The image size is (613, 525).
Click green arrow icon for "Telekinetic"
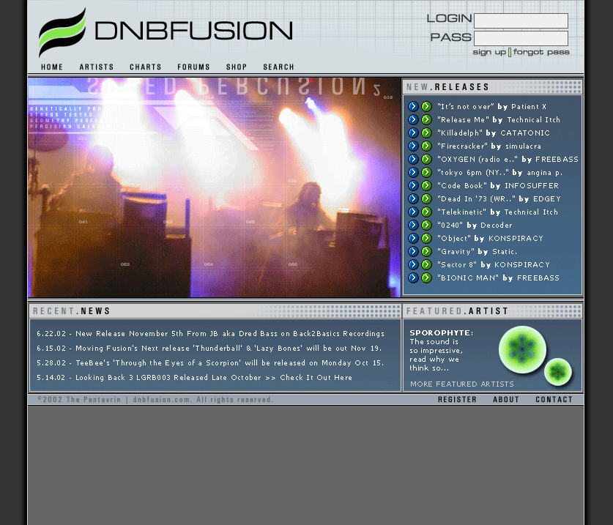click(x=426, y=212)
